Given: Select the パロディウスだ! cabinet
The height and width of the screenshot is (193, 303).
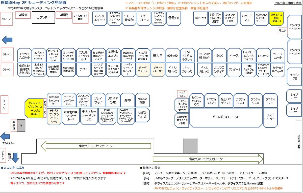Looking at the screenshot, I should [x=211, y=101].
